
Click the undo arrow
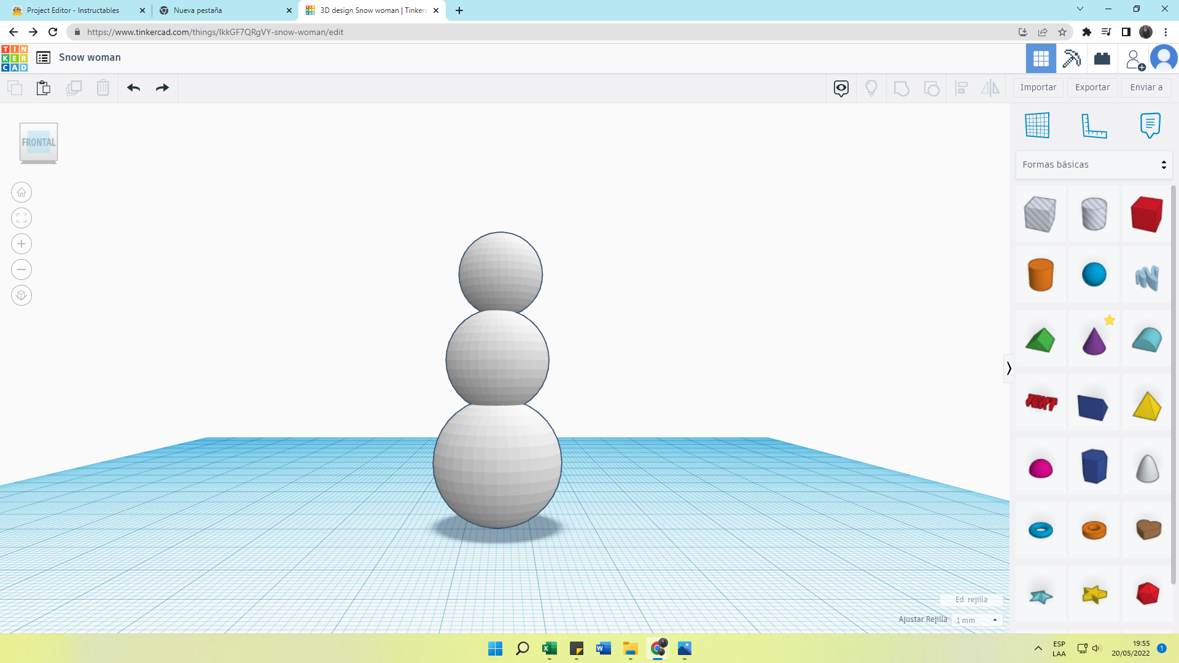pyautogui.click(x=133, y=88)
